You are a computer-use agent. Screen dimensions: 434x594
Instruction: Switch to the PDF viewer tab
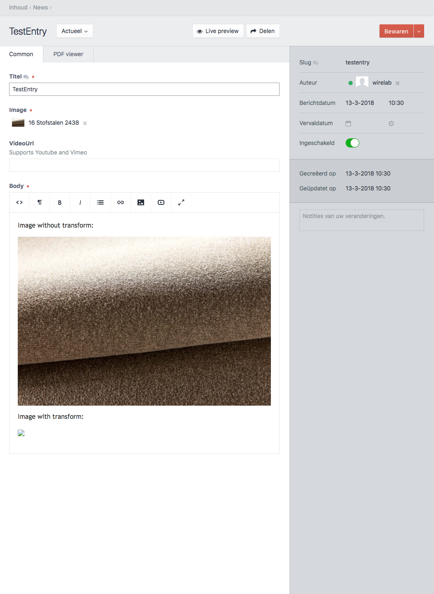(68, 54)
